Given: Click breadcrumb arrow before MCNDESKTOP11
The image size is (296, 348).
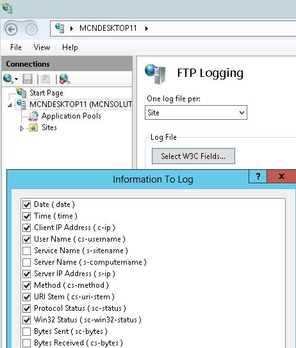Looking at the screenshot, I should click(72, 28).
